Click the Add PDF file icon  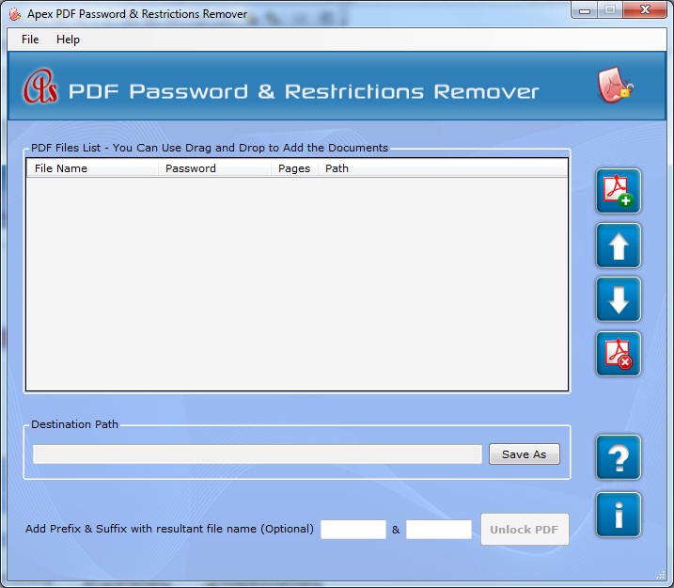(619, 191)
